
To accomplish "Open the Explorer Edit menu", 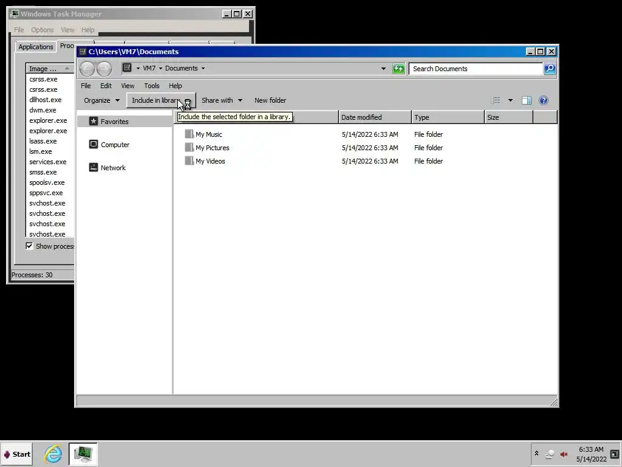I will point(106,86).
